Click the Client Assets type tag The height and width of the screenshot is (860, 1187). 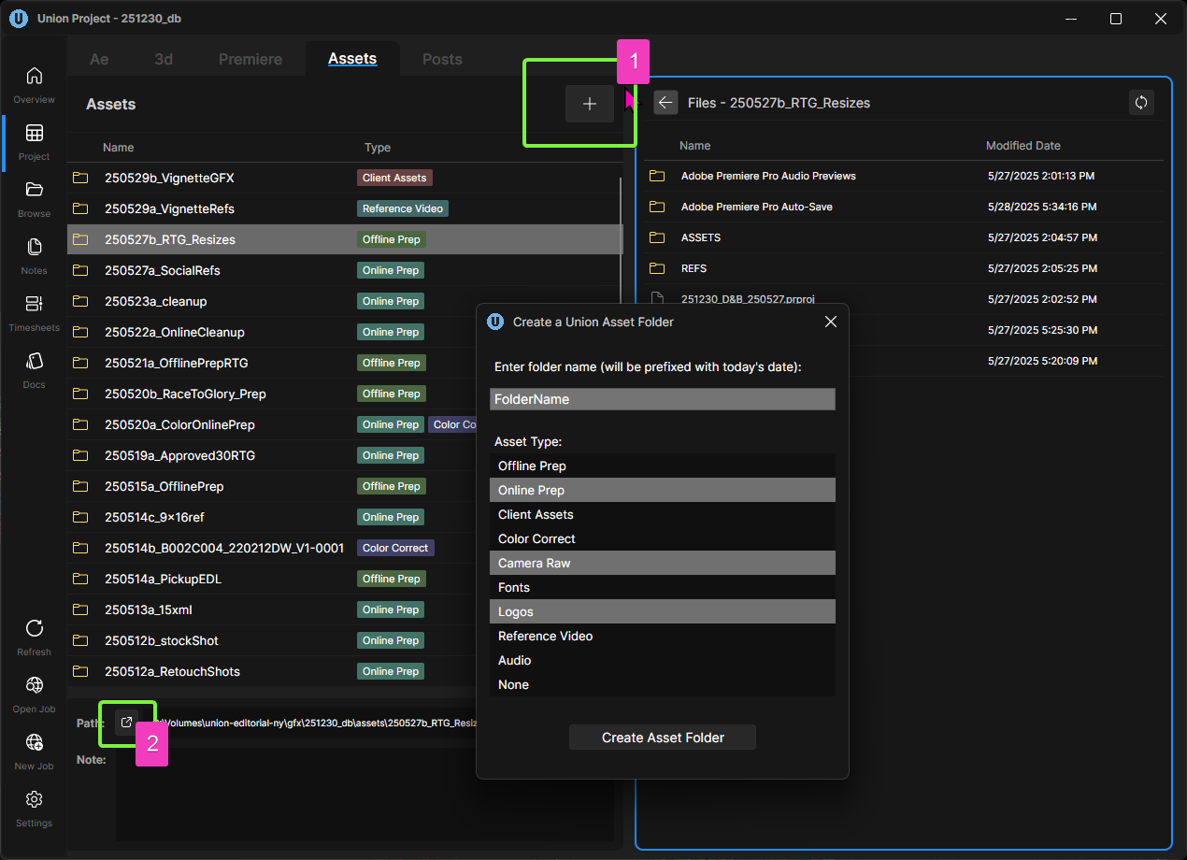(394, 178)
